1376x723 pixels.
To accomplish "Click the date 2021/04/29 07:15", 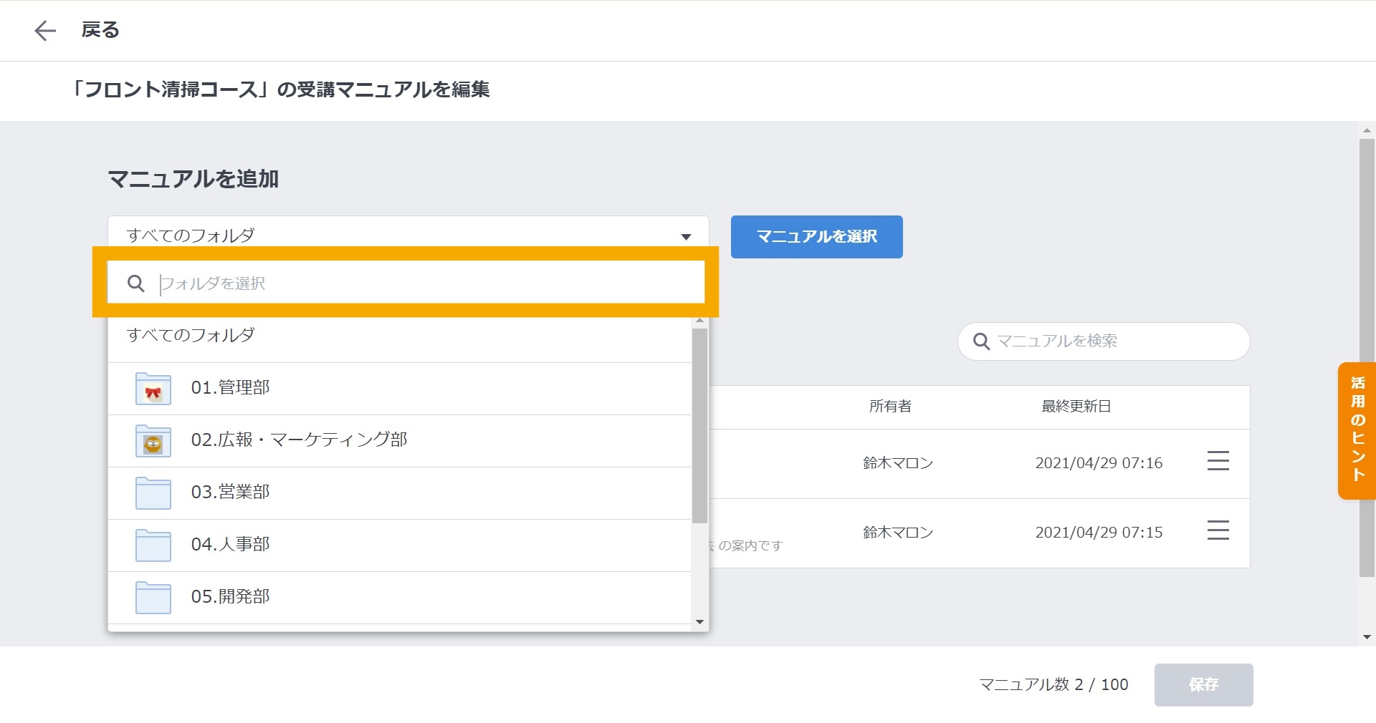I will coord(1099,533).
